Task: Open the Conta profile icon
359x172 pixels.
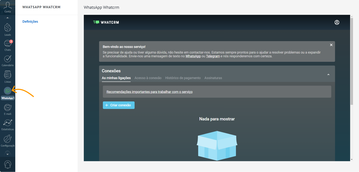Action: point(8,6)
